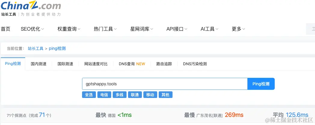Click the 71个探测点 completed count text

coord(29,115)
